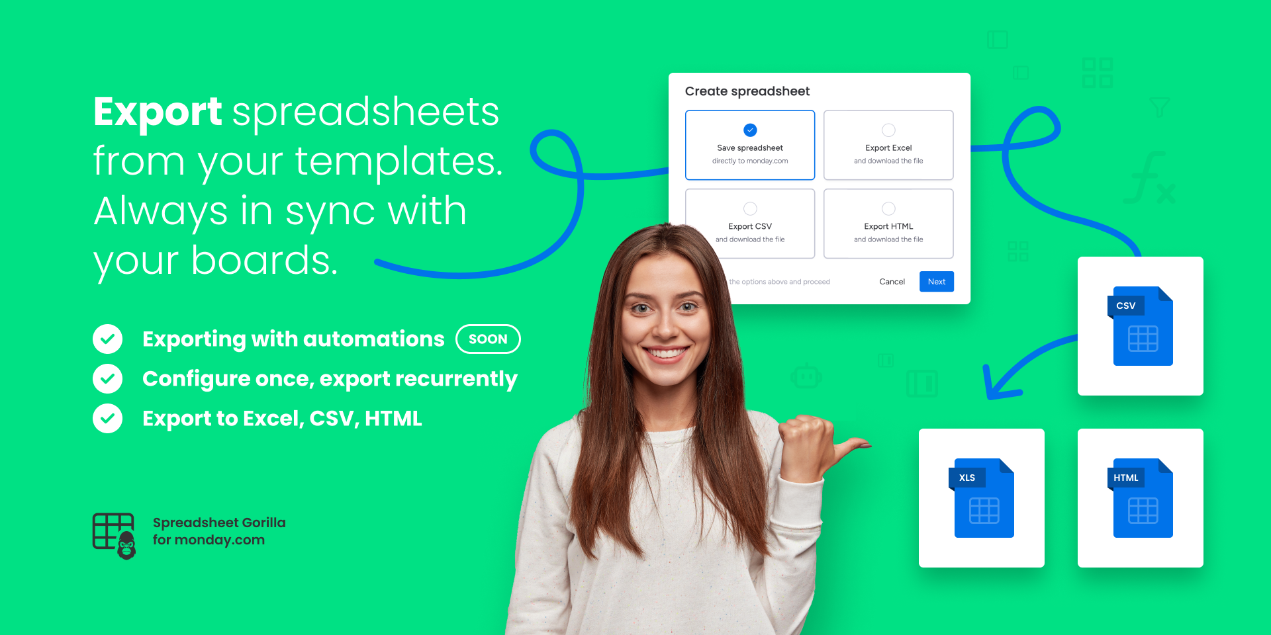Choose the Export HTML radio option

pyautogui.click(x=888, y=209)
